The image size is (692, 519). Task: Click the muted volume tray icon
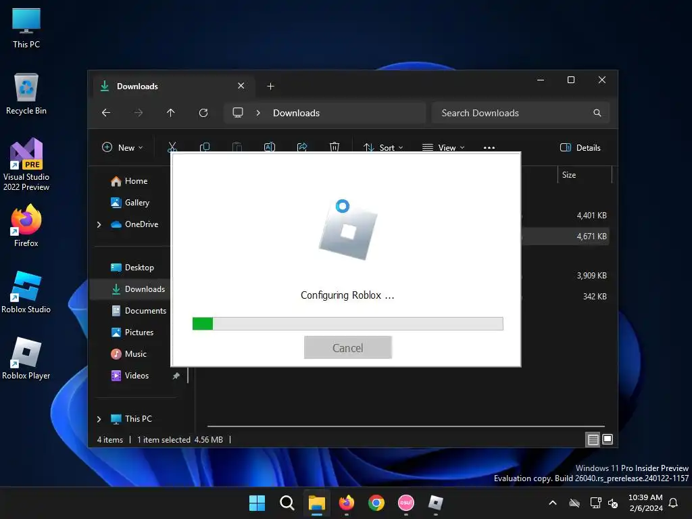coord(613,503)
